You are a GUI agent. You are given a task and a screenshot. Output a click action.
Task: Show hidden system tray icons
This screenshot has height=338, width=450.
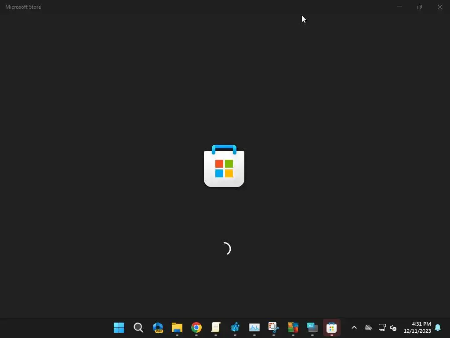click(354, 327)
